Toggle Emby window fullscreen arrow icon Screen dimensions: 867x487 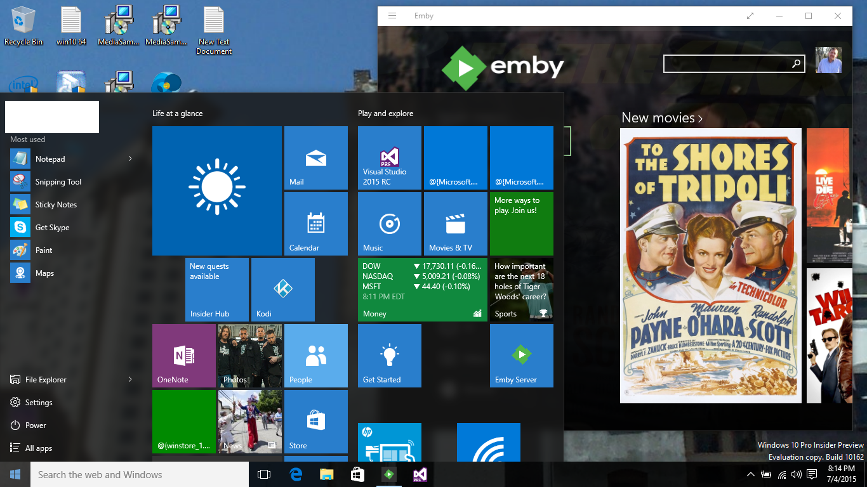coord(750,16)
